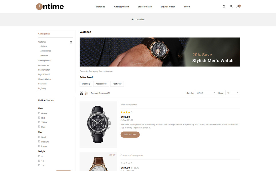The width and height of the screenshot is (276, 171).
Task: Open the Aliquam Quaerat watch thumbnail
Action: [98, 125]
